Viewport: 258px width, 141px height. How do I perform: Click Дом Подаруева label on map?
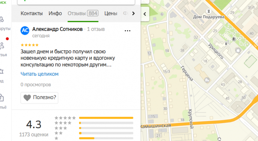click(x=209, y=17)
